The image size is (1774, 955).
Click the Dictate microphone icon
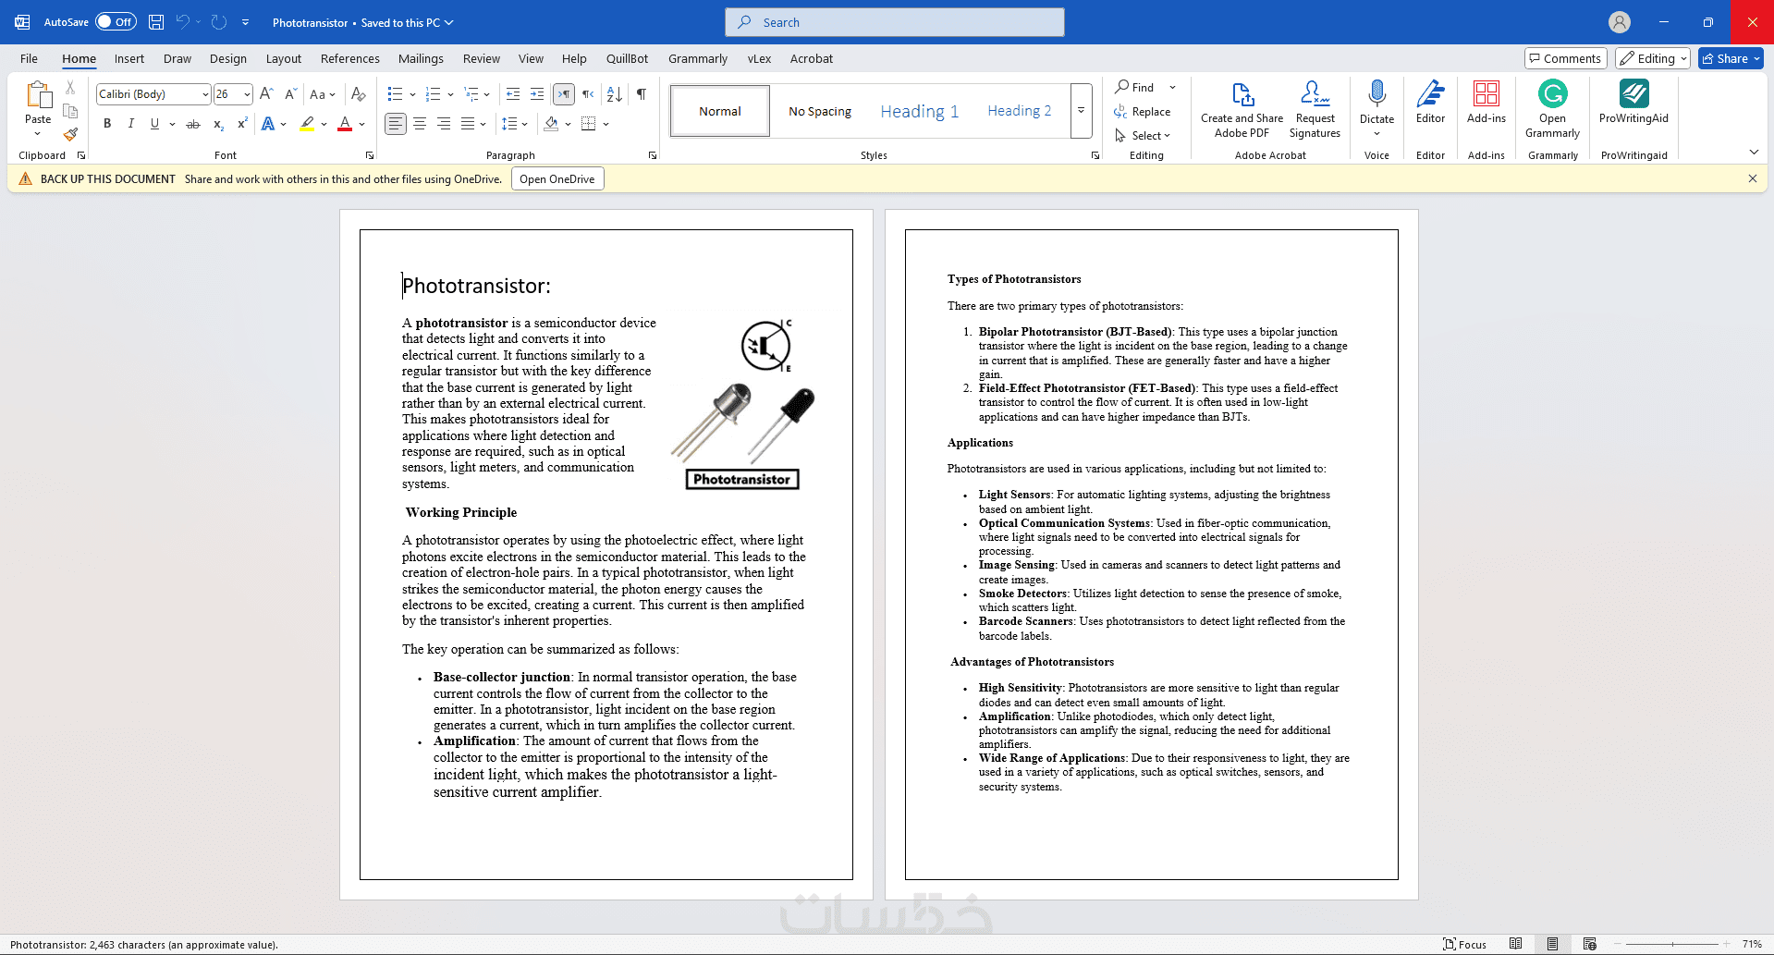1376,95
